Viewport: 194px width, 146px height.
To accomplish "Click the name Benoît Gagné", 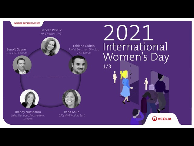I will click(x=17, y=50).
